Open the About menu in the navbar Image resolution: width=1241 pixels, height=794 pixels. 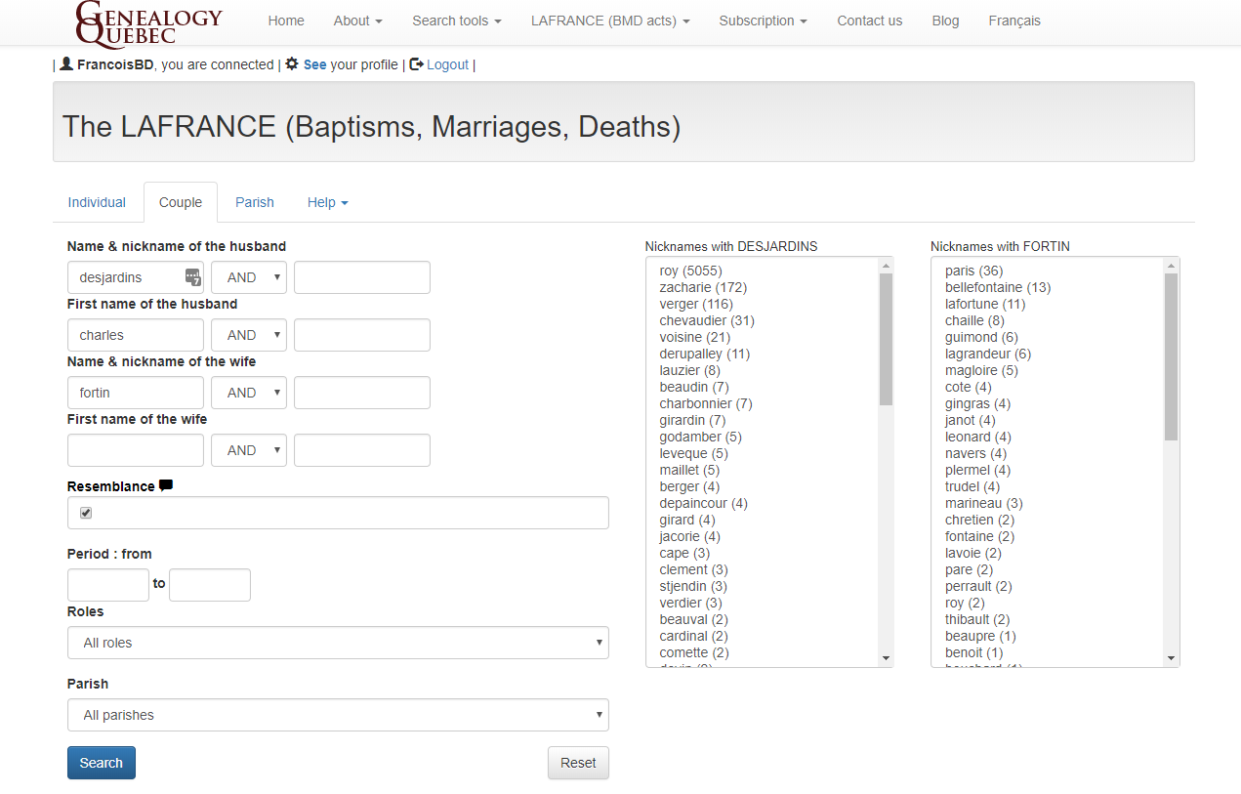point(358,21)
